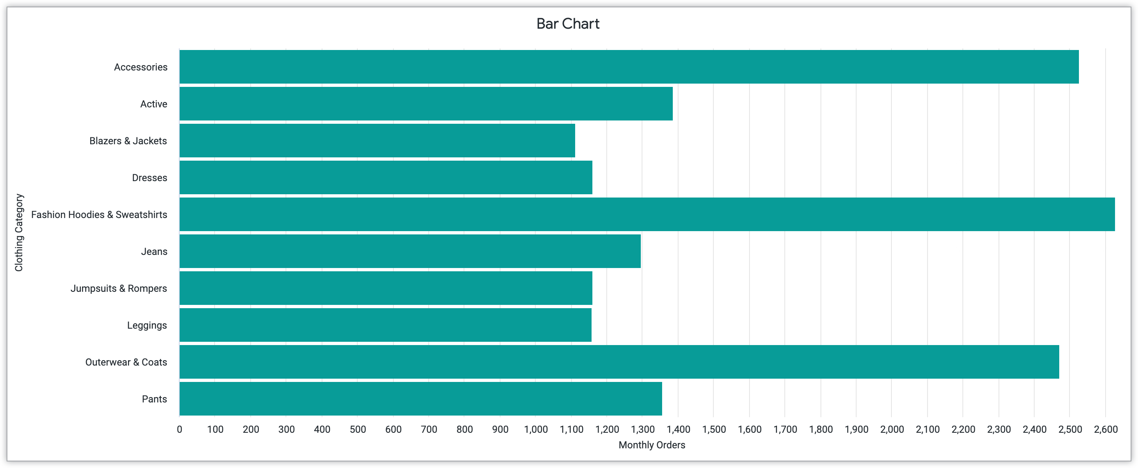The width and height of the screenshot is (1138, 468).
Task: Click the Bar Chart title text
Action: 569,23
